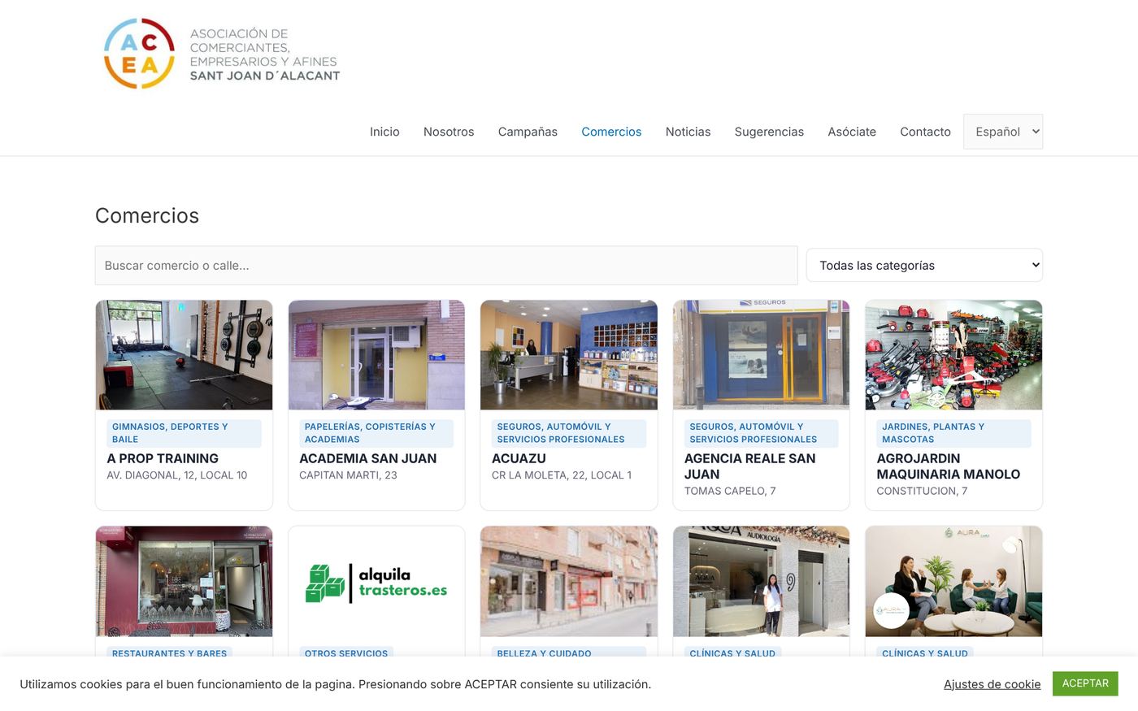The height and width of the screenshot is (711, 1138).
Task: Click the address CR LA MOLETA, 22, LOCAL 1
Action: 562,475
